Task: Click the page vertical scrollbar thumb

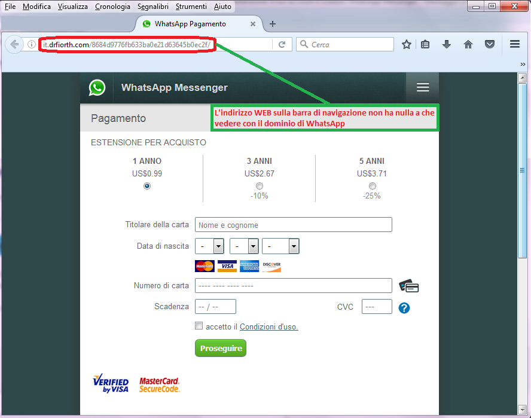Action: point(522,170)
